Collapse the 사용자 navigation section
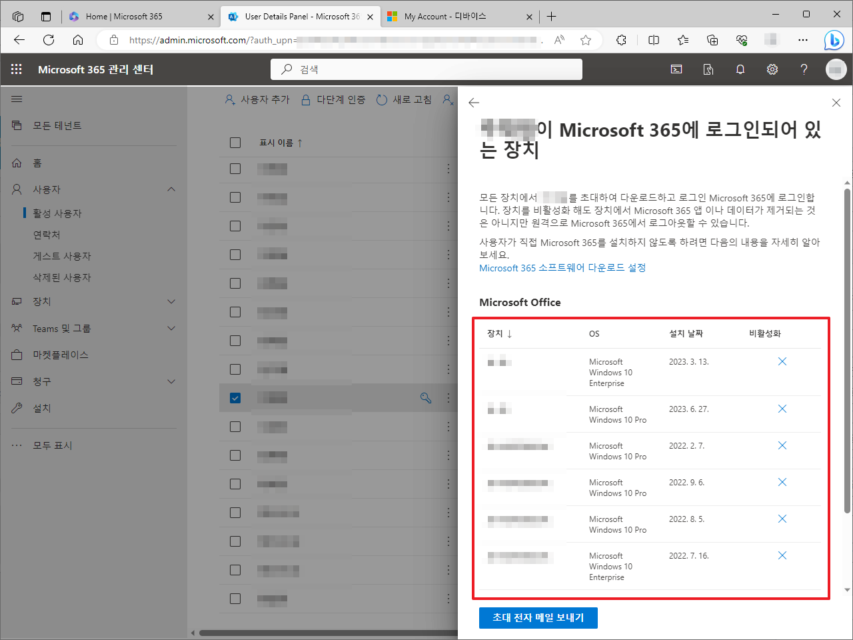 (x=171, y=189)
